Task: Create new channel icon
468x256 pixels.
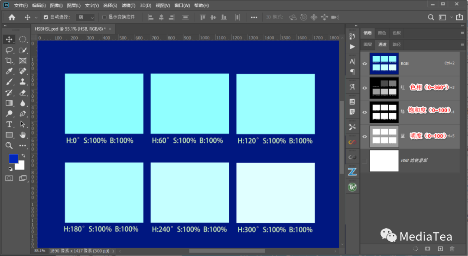Action: tap(440, 249)
